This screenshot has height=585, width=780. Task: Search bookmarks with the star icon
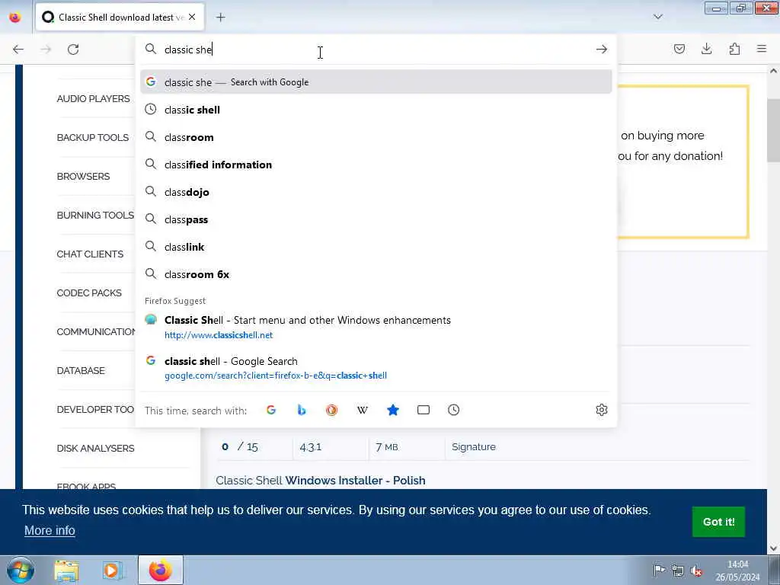393,410
